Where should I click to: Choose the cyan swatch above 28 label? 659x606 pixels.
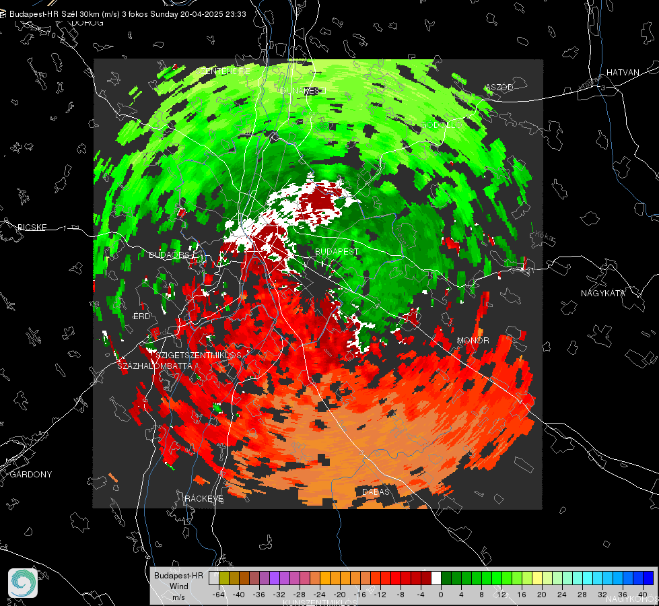coord(588,578)
